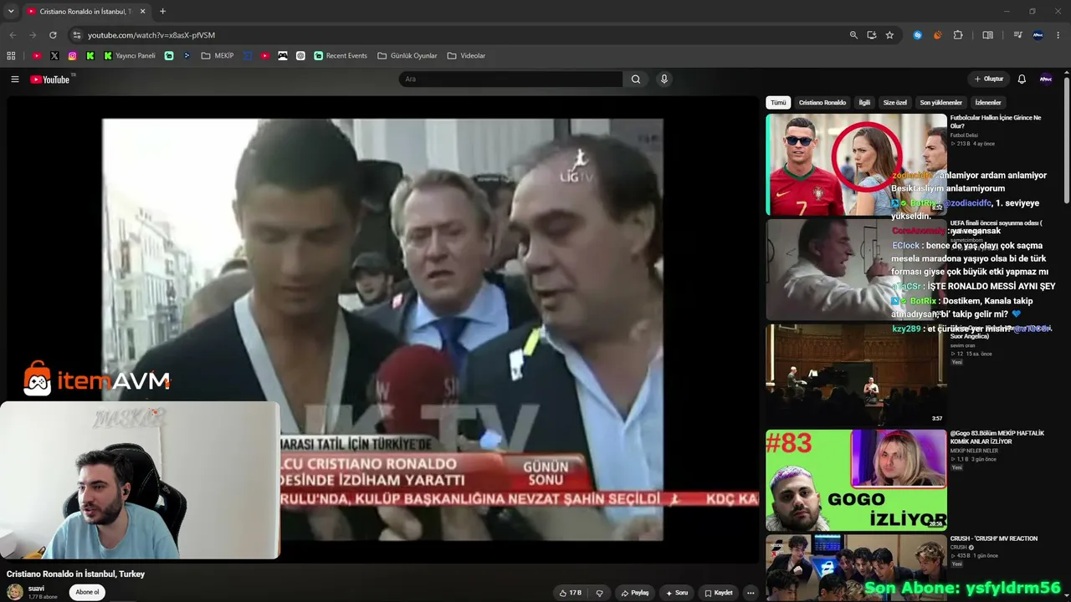The width and height of the screenshot is (1071, 602).
Task: Select the Cristiano Ronaldo filter chip
Action: (822, 103)
